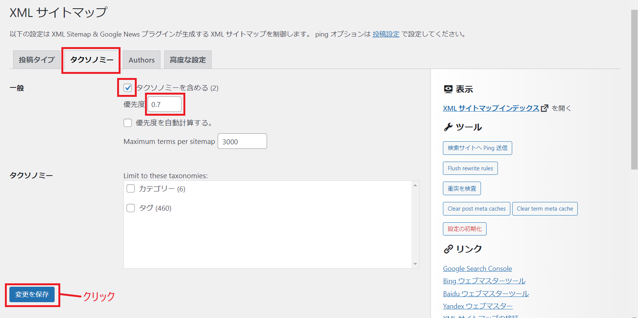Click the 設定の初期化 reset button
The image size is (638, 318).
pos(464,229)
